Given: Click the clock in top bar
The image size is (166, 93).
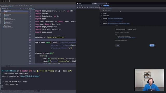Looking at the screenshot, I should 5,1.
